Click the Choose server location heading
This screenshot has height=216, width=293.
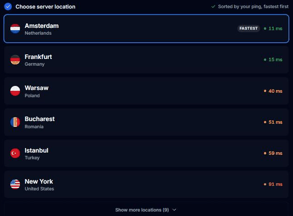click(x=46, y=7)
